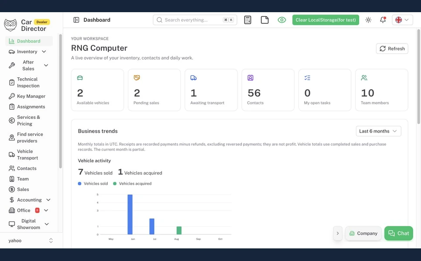Click the blue Jul bar in chart
This screenshot has width=421, height=261.
152,227
